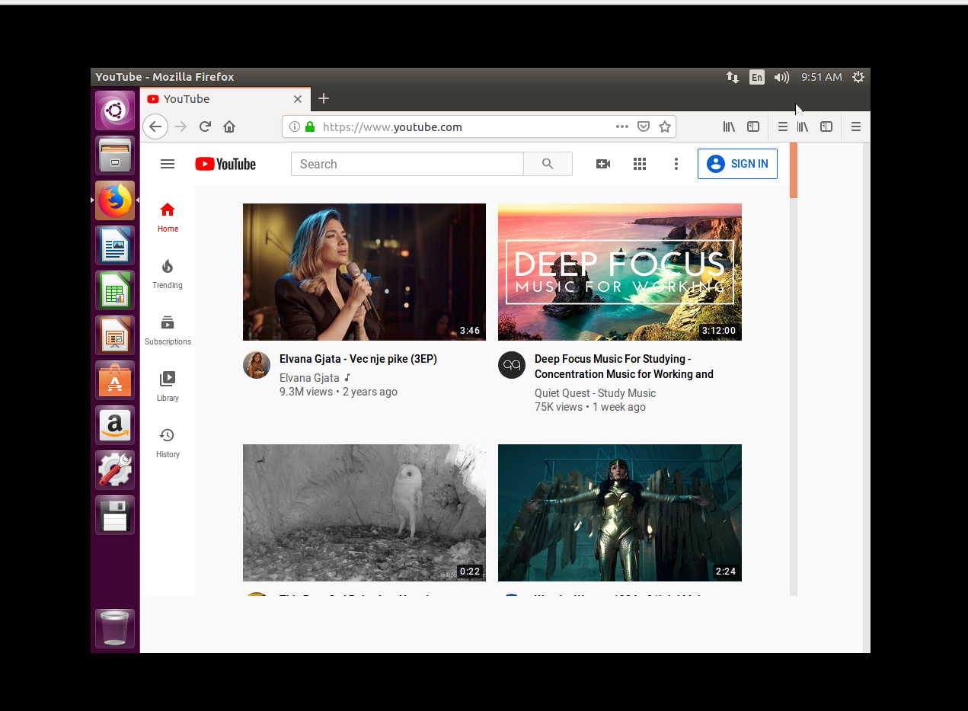Click "9.3M views • 2 years ago" text
Image resolution: width=968 pixels, height=711 pixels.
(x=338, y=392)
